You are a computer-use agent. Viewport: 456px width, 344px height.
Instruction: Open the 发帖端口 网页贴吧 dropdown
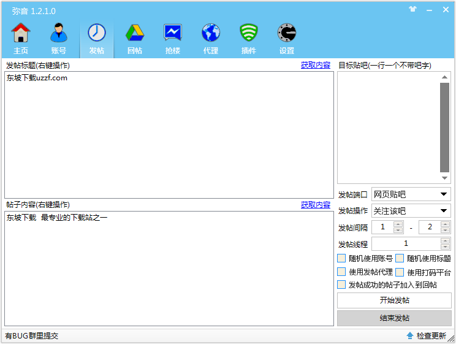[x=411, y=194]
